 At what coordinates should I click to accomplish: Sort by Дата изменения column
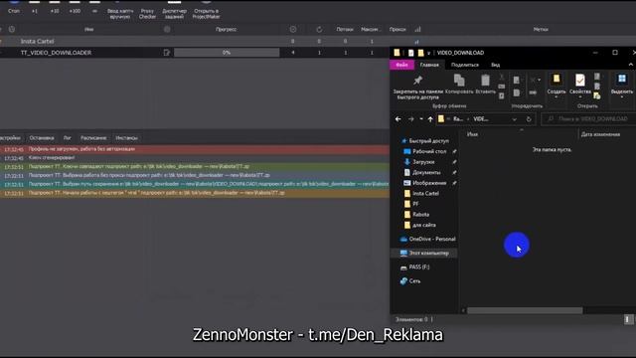[x=600, y=134]
